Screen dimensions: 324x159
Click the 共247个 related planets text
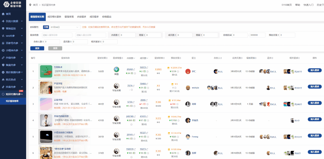click(x=298, y=72)
